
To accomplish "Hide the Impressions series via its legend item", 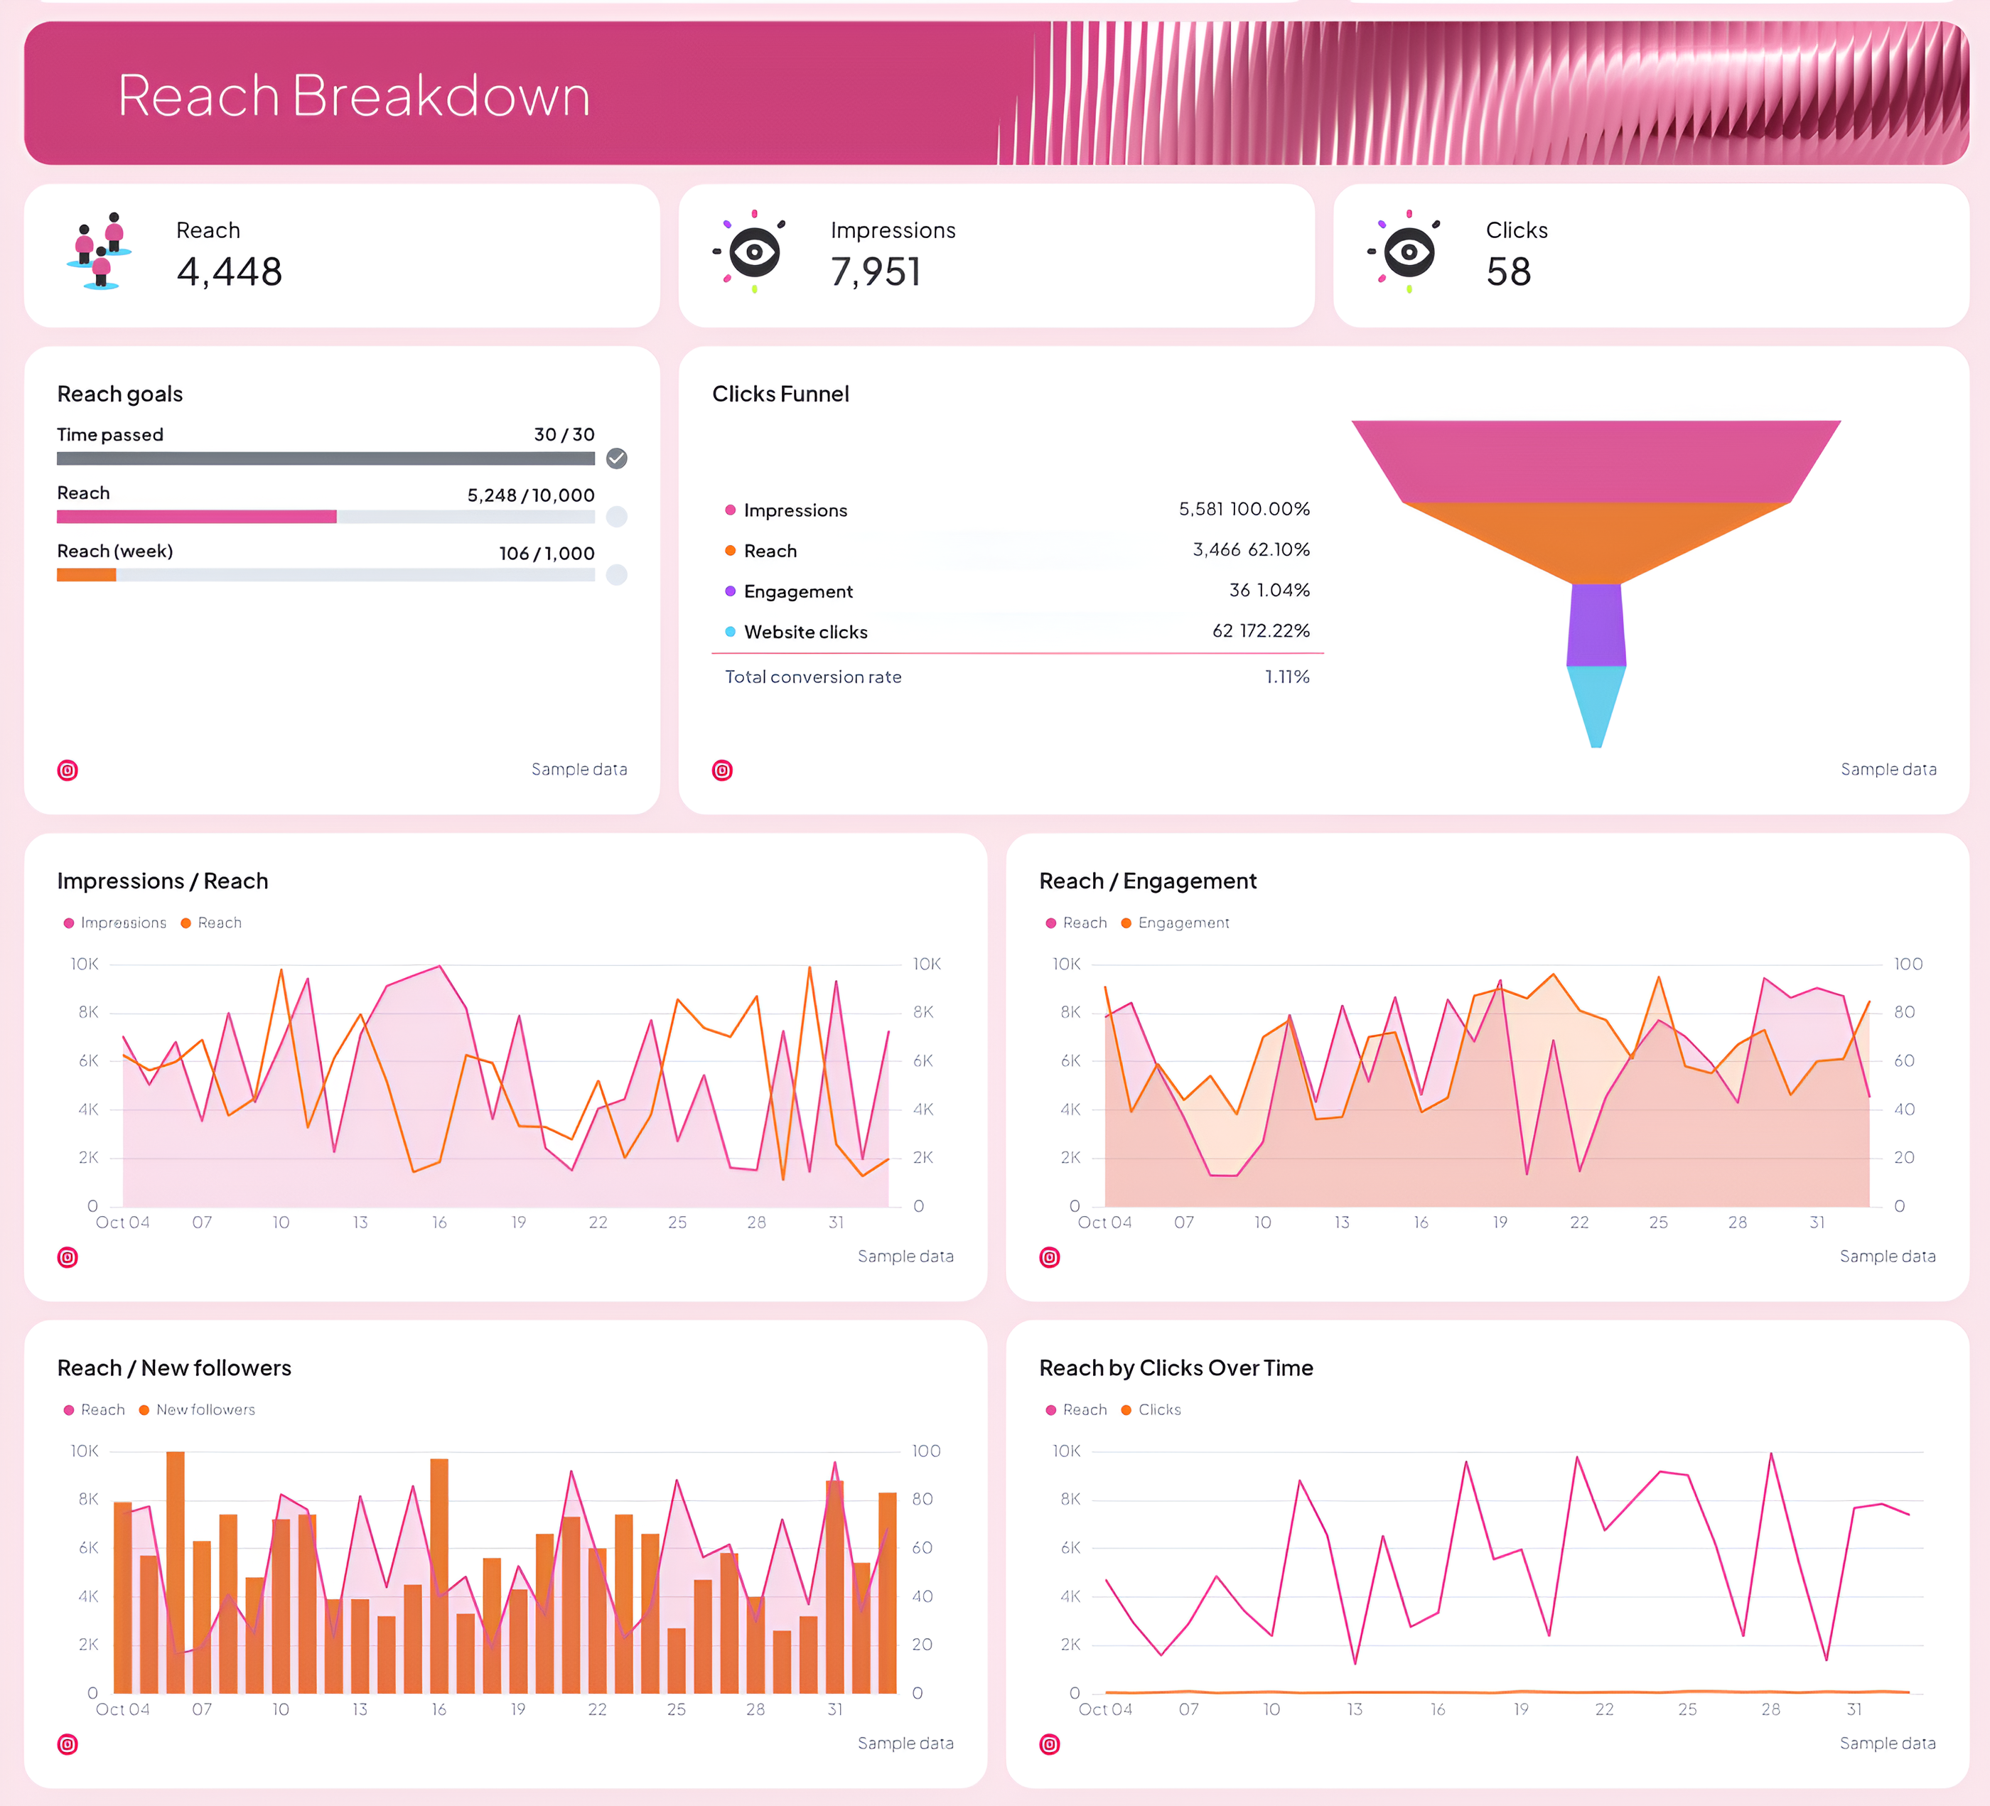I will point(114,922).
